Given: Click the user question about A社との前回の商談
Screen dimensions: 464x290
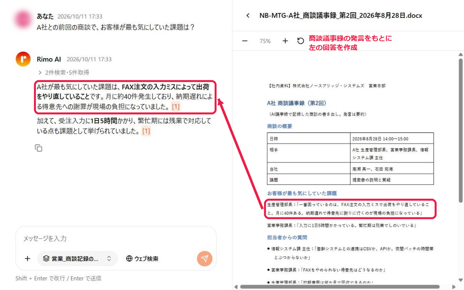Looking at the screenshot, I should [115, 27].
